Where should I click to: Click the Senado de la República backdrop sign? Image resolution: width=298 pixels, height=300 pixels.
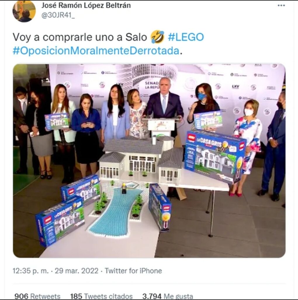pos(152,85)
